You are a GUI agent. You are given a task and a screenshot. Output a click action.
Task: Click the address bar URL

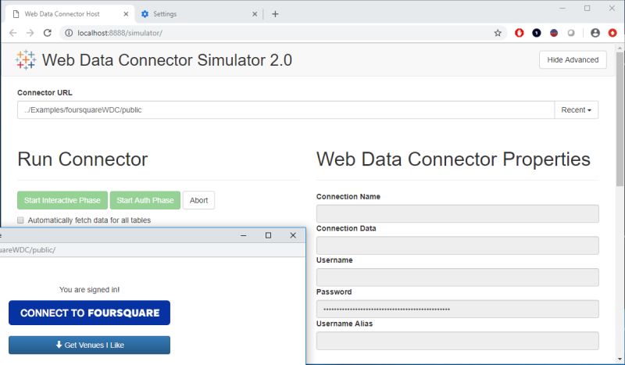[x=120, y=33]
